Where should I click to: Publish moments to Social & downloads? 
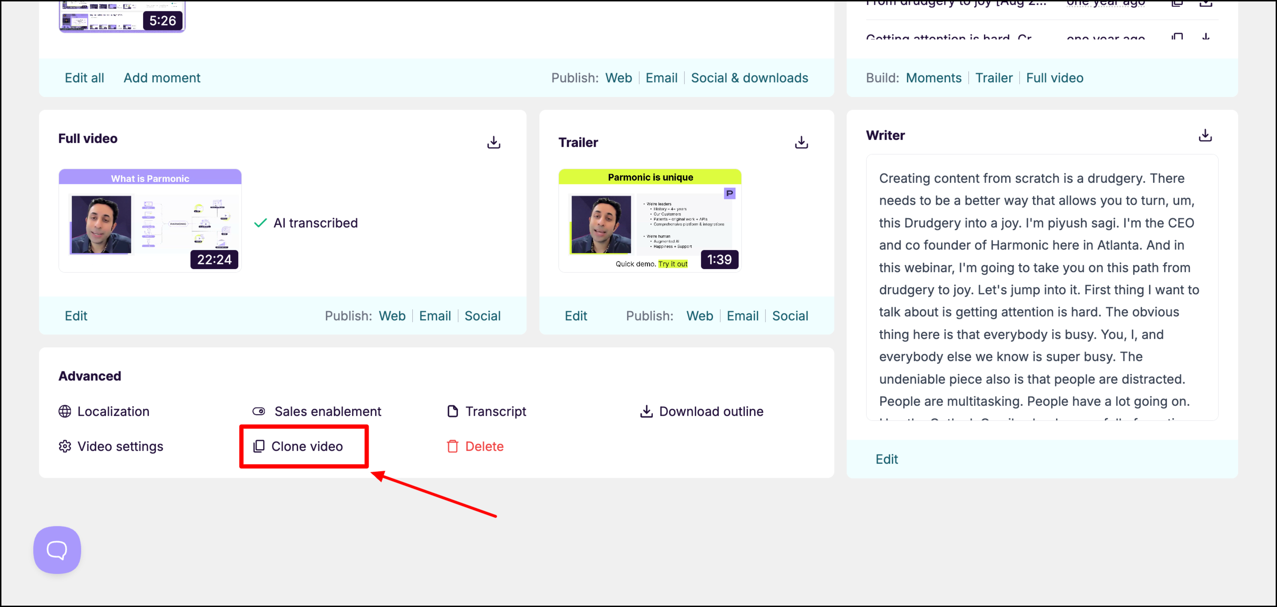pyautogui.click(x=749, y=78)
